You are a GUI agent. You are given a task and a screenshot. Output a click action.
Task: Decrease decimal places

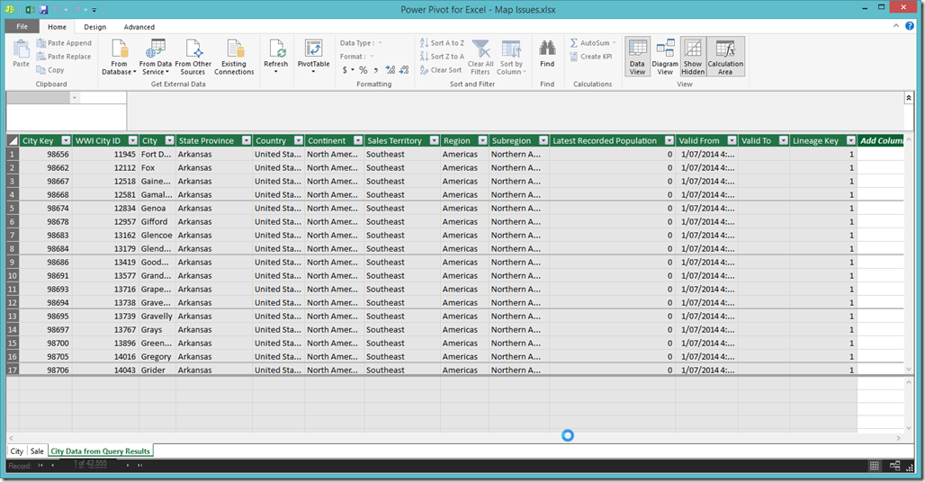tap(404, 70)
